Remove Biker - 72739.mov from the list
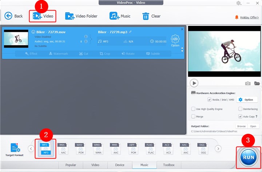 (x=182, y=29)
